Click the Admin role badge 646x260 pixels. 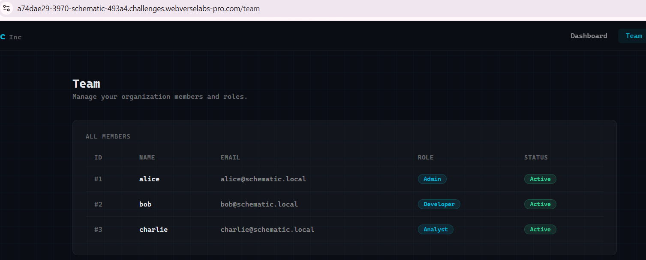(x=432, y=179)
